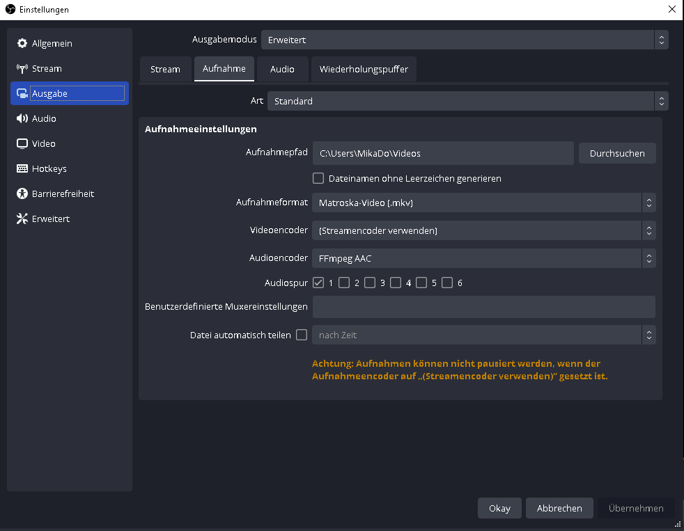Click the orange Achtung warning text
This screenshot has width=684, height=531.
pyautogui.click(x=460, y=370)
